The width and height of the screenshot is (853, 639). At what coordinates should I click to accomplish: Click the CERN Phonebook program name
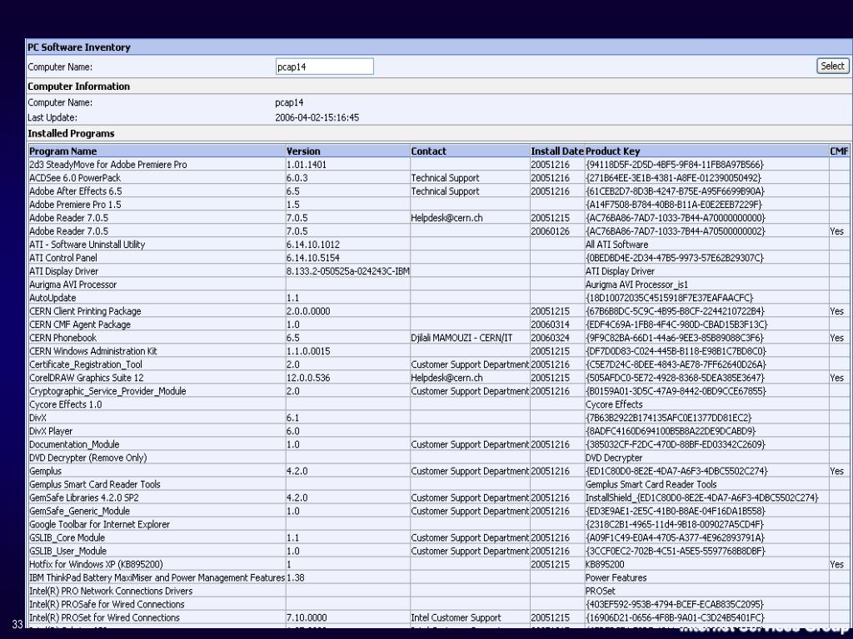[x=63, y=338]
